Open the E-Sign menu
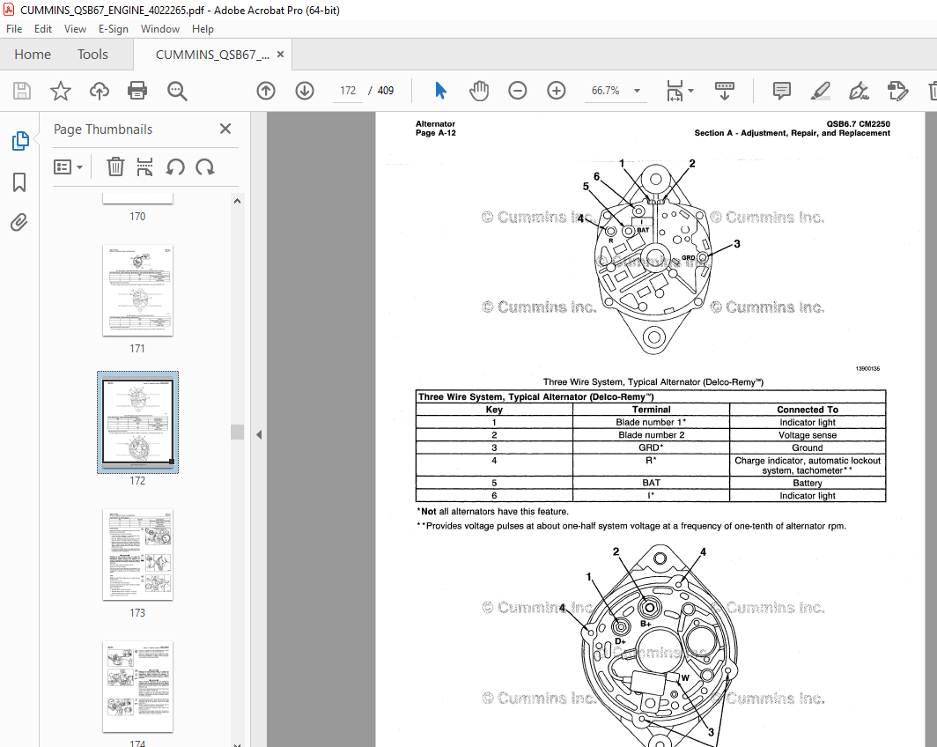The image size is (937, 747). tap(114, 29)
